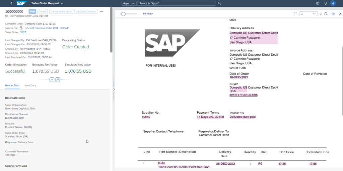Screen dimensions: 343x171
Task: Open the help question mark icon
Action: click(318, 3)
